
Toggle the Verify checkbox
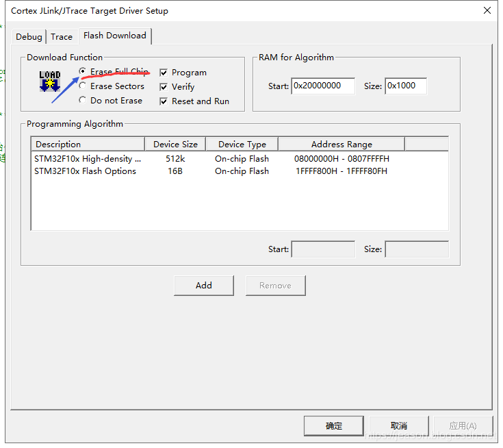tap(164, 87)
